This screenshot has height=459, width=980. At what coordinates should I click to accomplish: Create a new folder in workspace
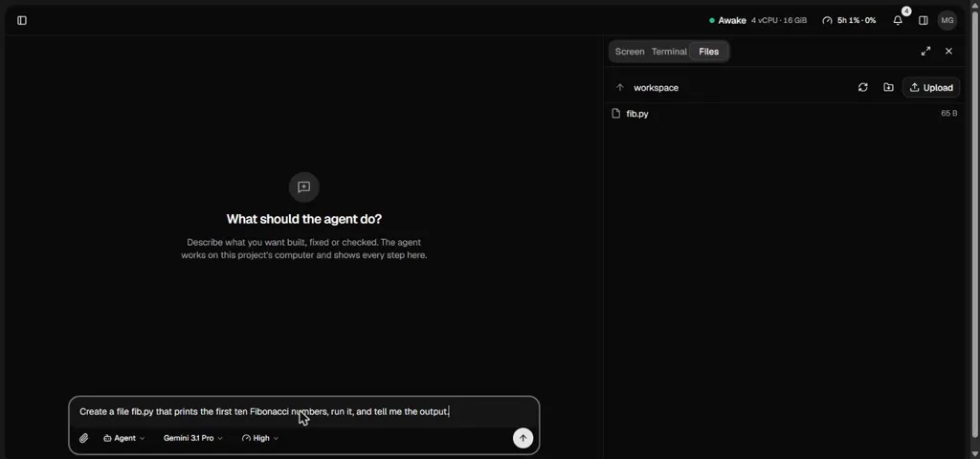888,87
